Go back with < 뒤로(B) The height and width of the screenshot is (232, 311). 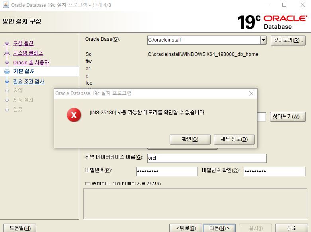point(186,228)
